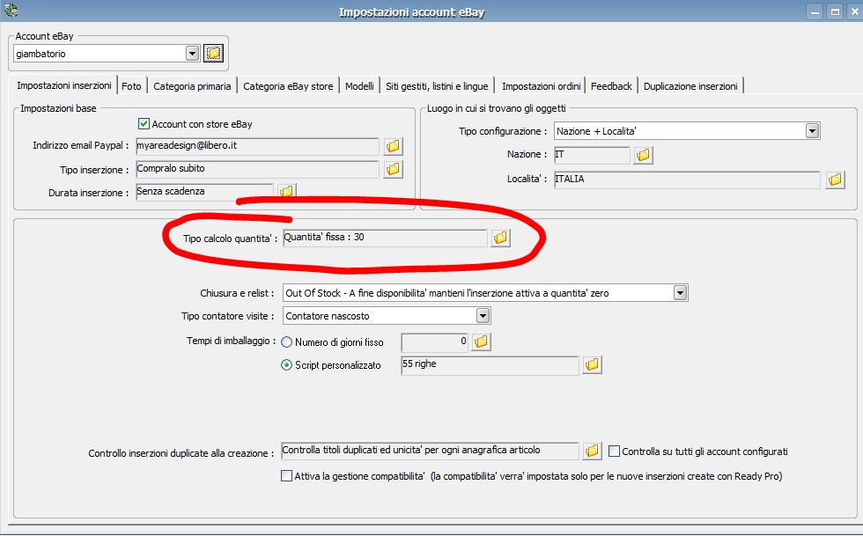This screenshot has height=536, width=863.
Task: Switch to Feedback tab
Action: coord(611,86)
